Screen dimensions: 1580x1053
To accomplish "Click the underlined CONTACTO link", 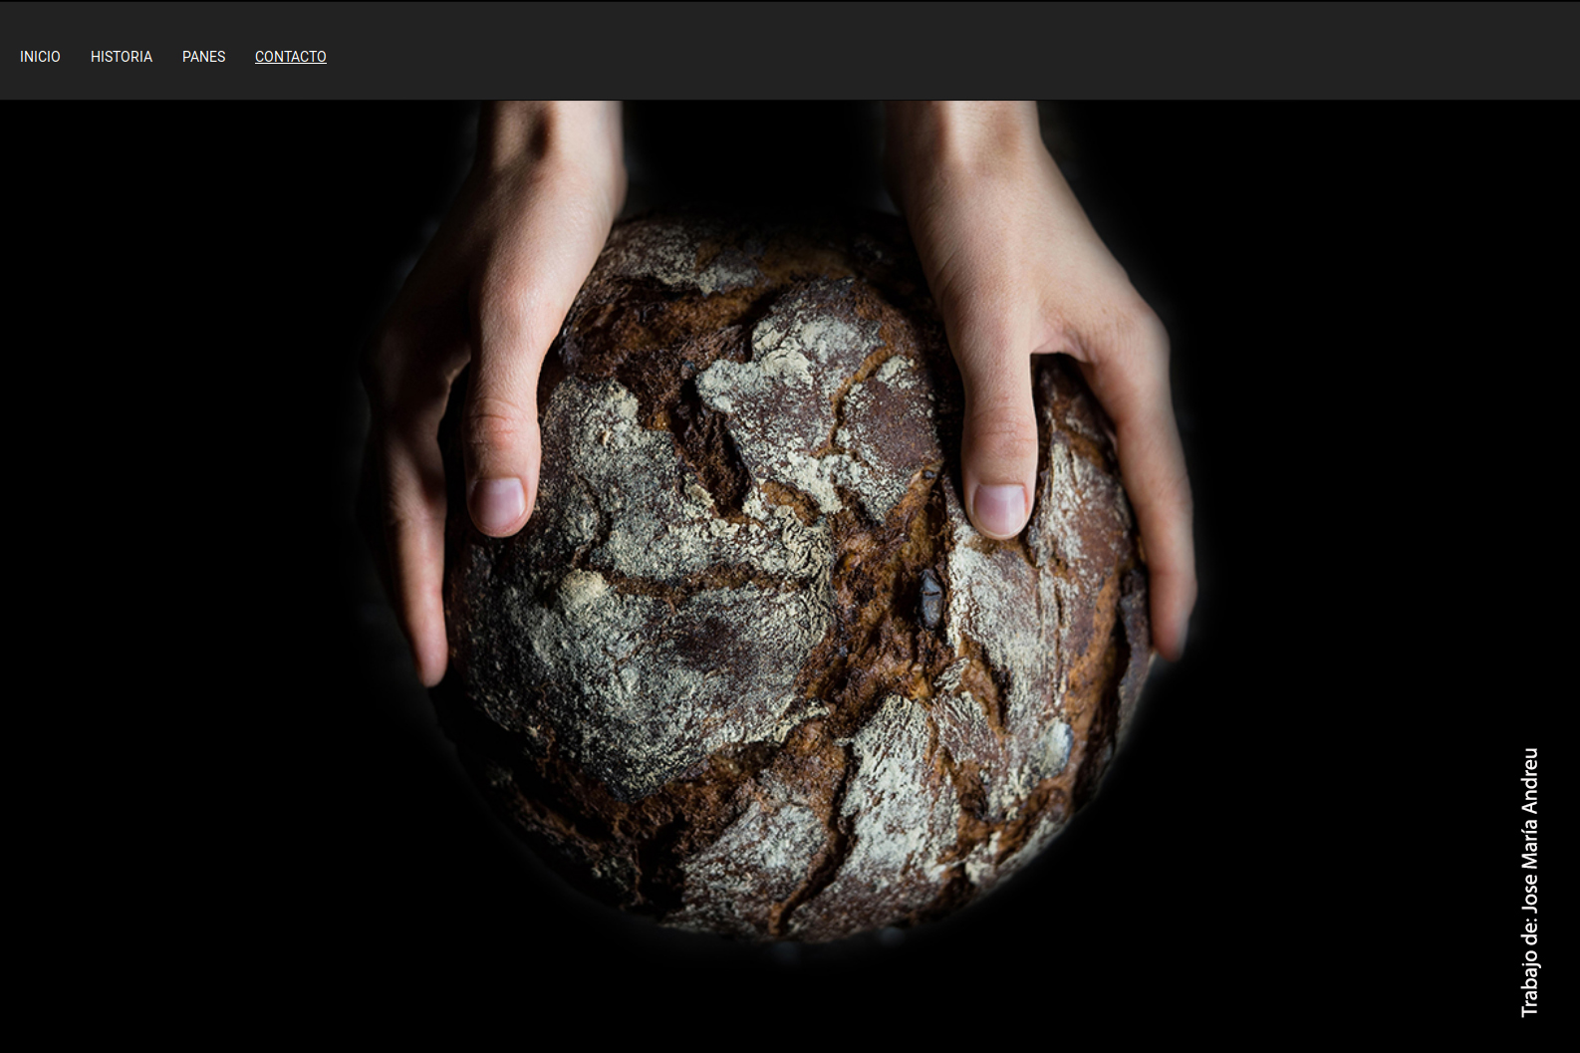I will click(290, 57).
